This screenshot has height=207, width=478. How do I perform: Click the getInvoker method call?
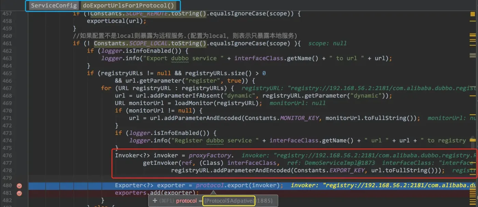[160, 163]
